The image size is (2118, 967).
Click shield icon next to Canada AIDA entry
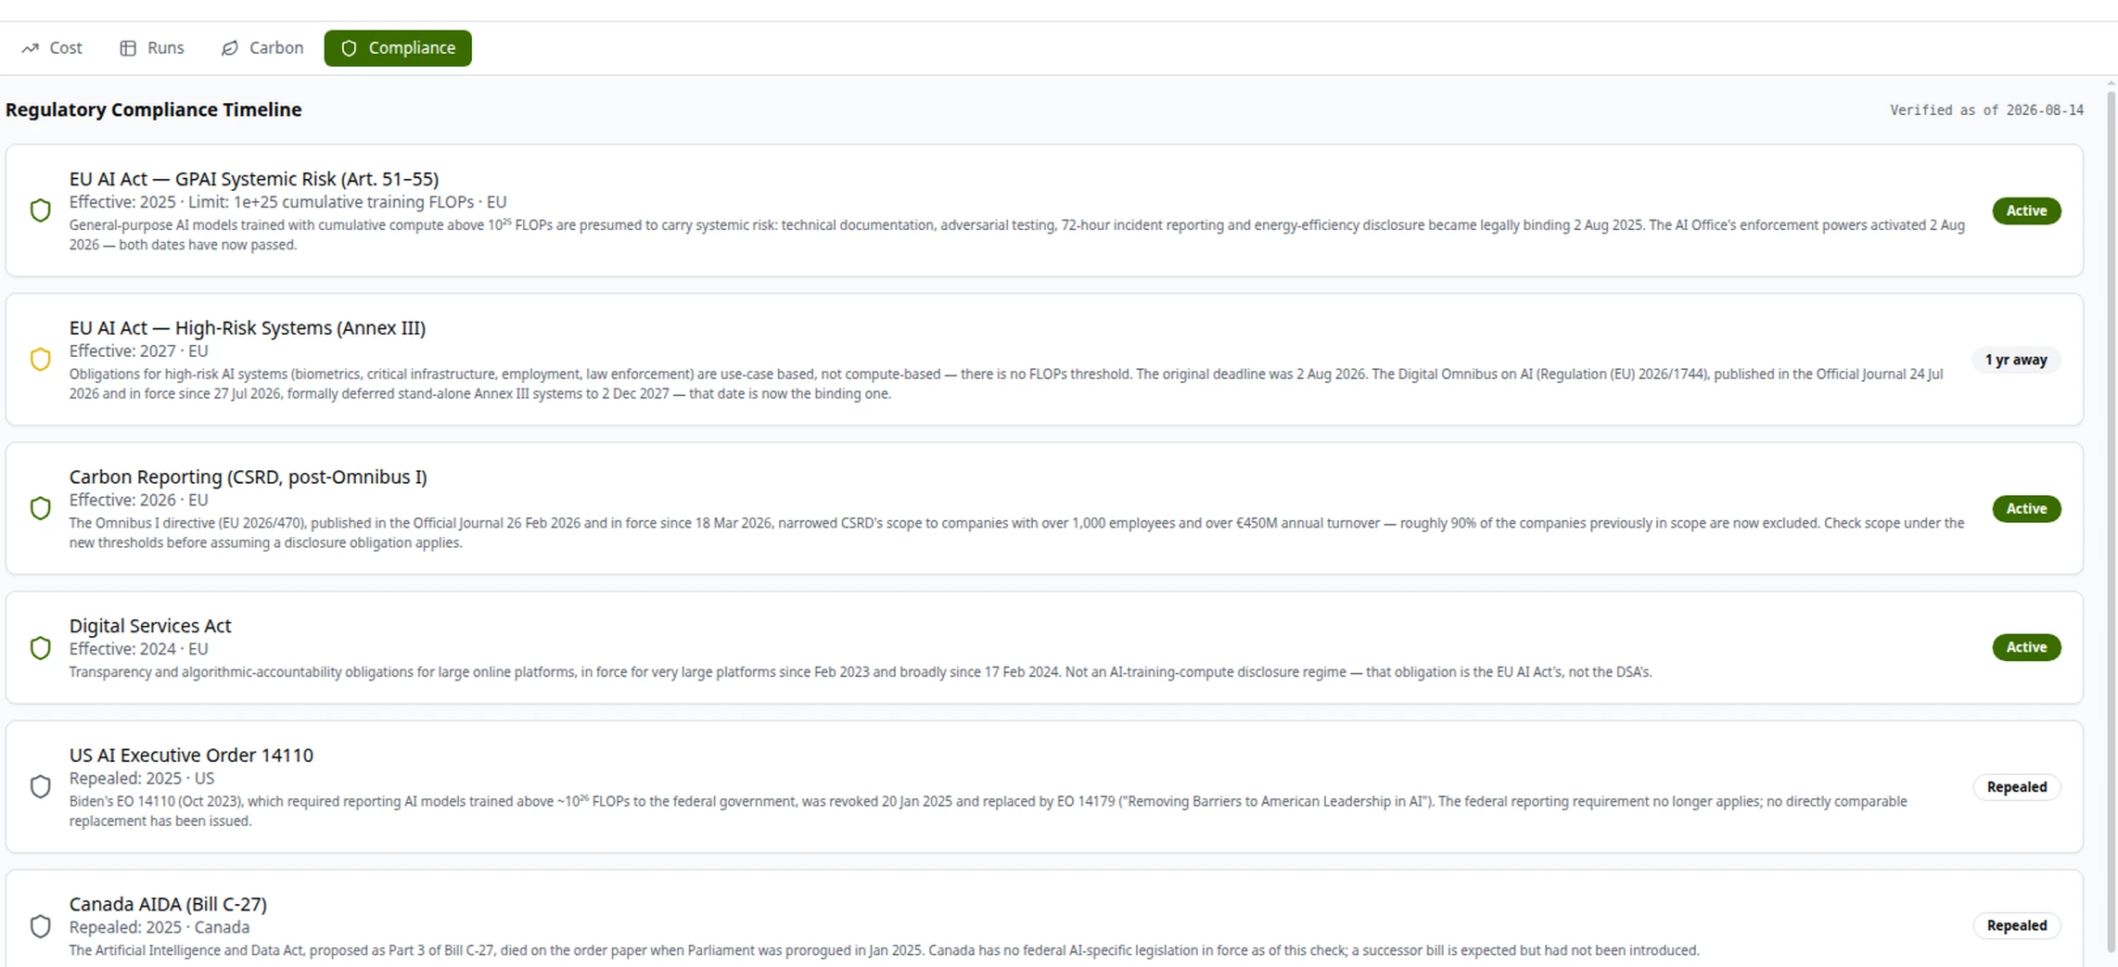pos(41,926)
